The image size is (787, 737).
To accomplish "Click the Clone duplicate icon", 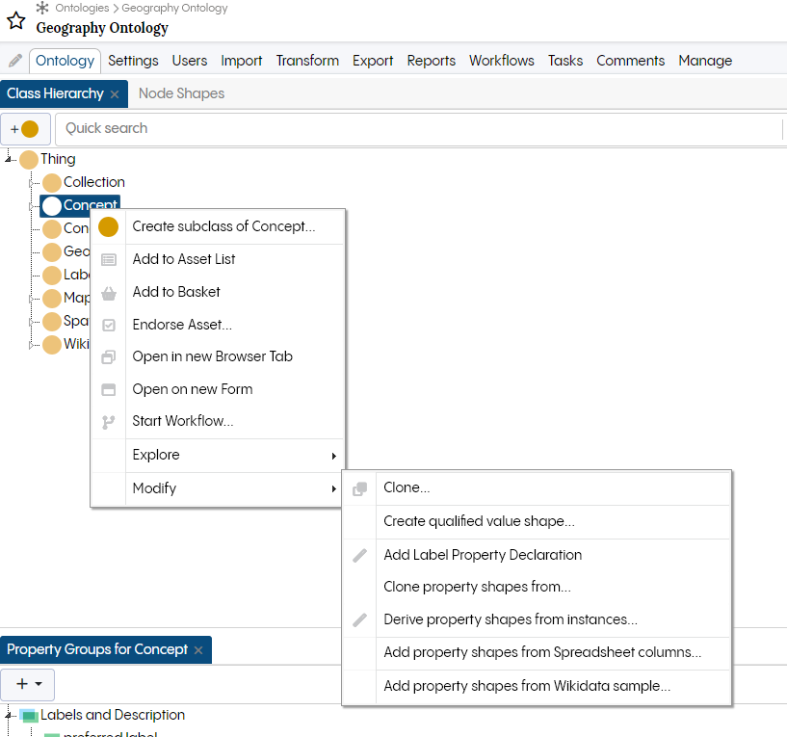I will (x=359, y=487).
